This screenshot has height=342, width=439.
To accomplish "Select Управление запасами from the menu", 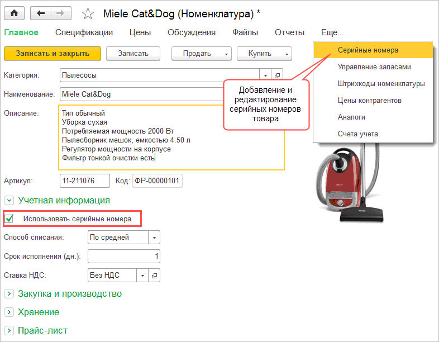I will [x=373, y=67].
